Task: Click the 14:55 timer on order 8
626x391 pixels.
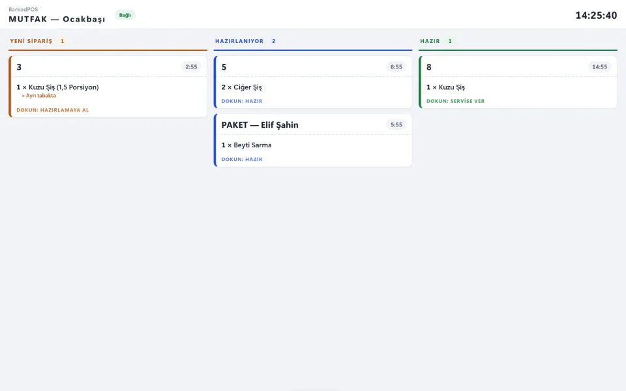Action: click(x=600, y=67)
